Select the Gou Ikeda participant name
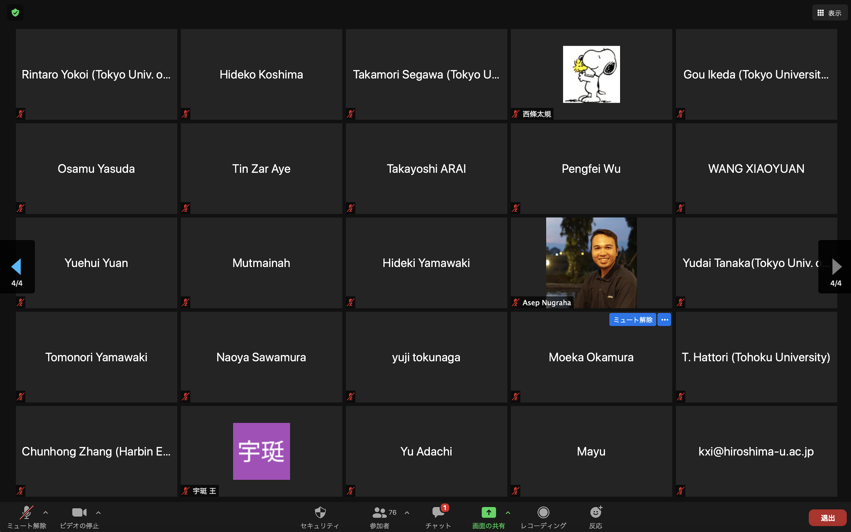Image resolution: width=851 pixels, height=532 pixels. tap(756, 75)
